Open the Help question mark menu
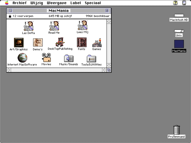Screen dimensions: 191x143 coord(175,3)
